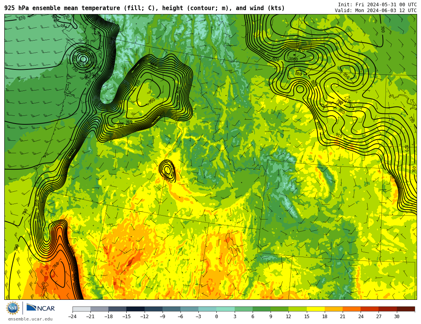The image size is (421, 324).
Task: Pick the colorbar swatch between -21 and -18
Action: pos(100,309)
